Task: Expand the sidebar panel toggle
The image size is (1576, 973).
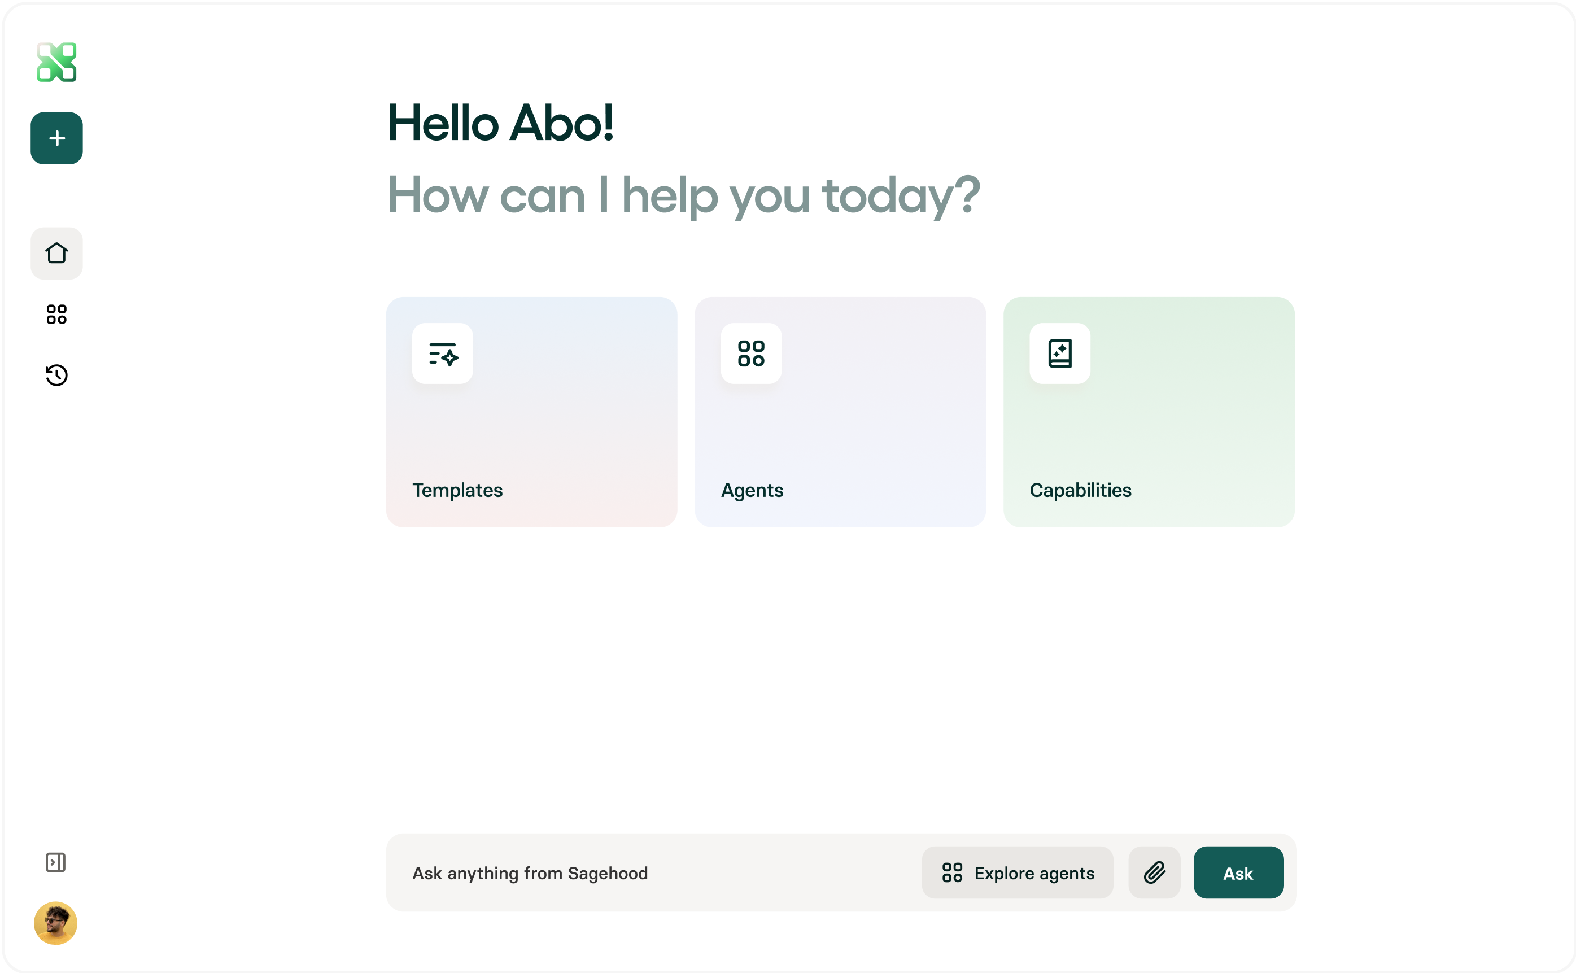Action: [56, 862]
